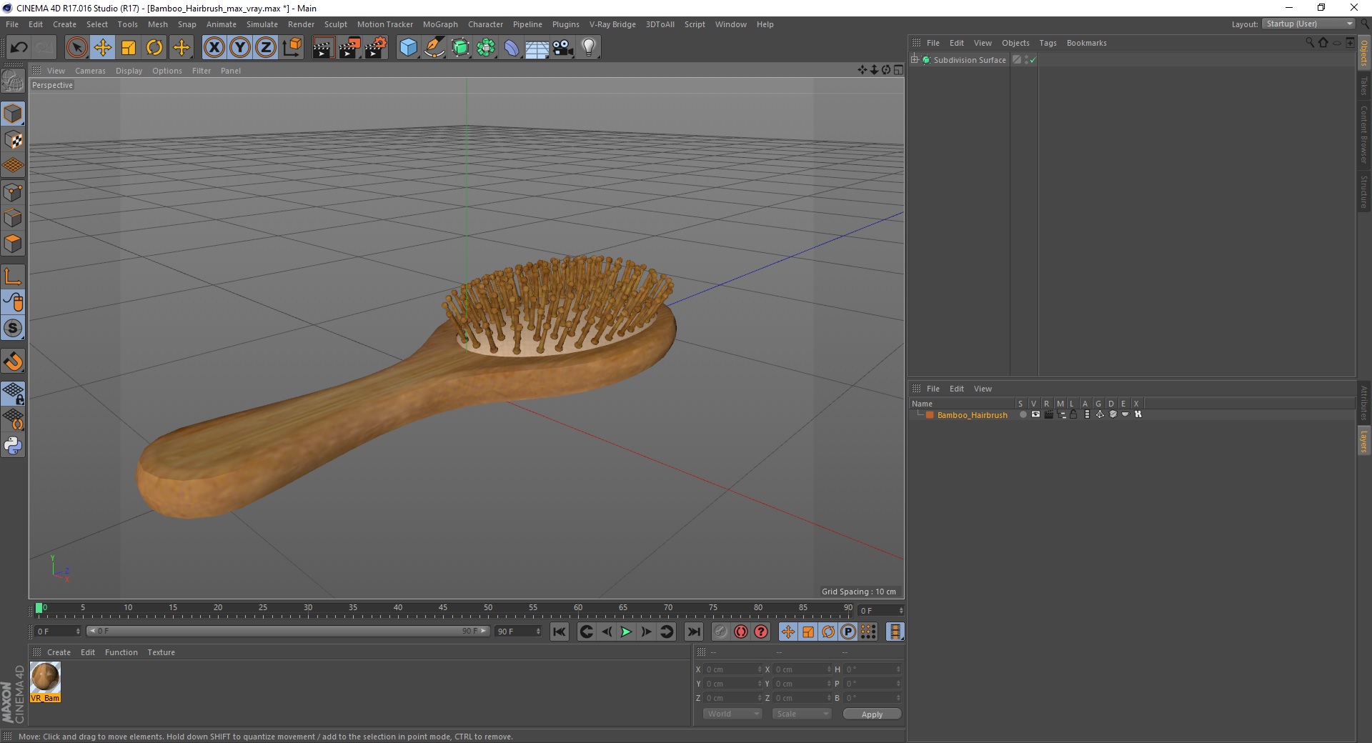Play the animation forward

tap(626, 632)
